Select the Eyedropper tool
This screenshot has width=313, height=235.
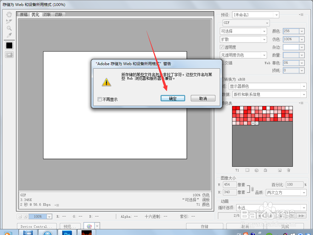tap(9, 35)
